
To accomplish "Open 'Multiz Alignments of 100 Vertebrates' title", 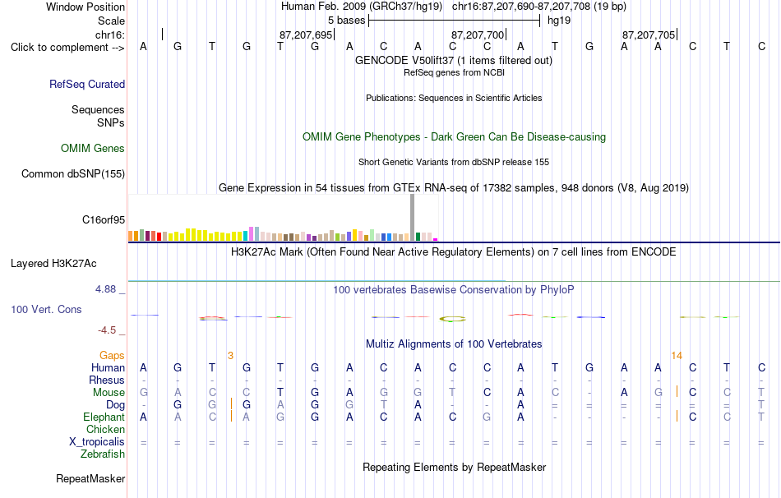I will 454,344.
